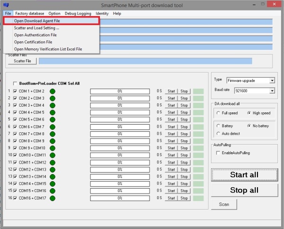Click the green status circle for COM12 + COM13
This screenshot has height=229, width=284.
tap(53, 170)
